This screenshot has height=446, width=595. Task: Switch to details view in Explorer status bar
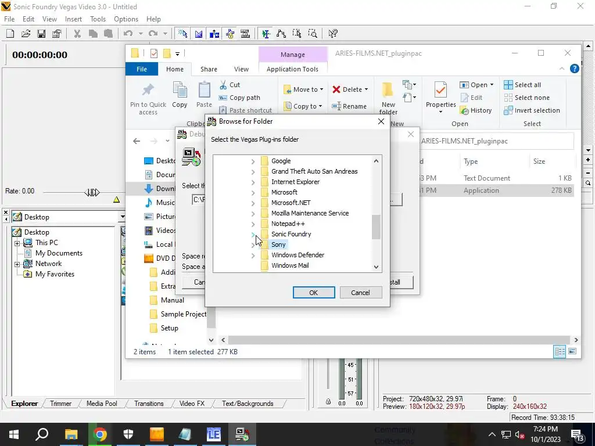click(x=560, y=351)
